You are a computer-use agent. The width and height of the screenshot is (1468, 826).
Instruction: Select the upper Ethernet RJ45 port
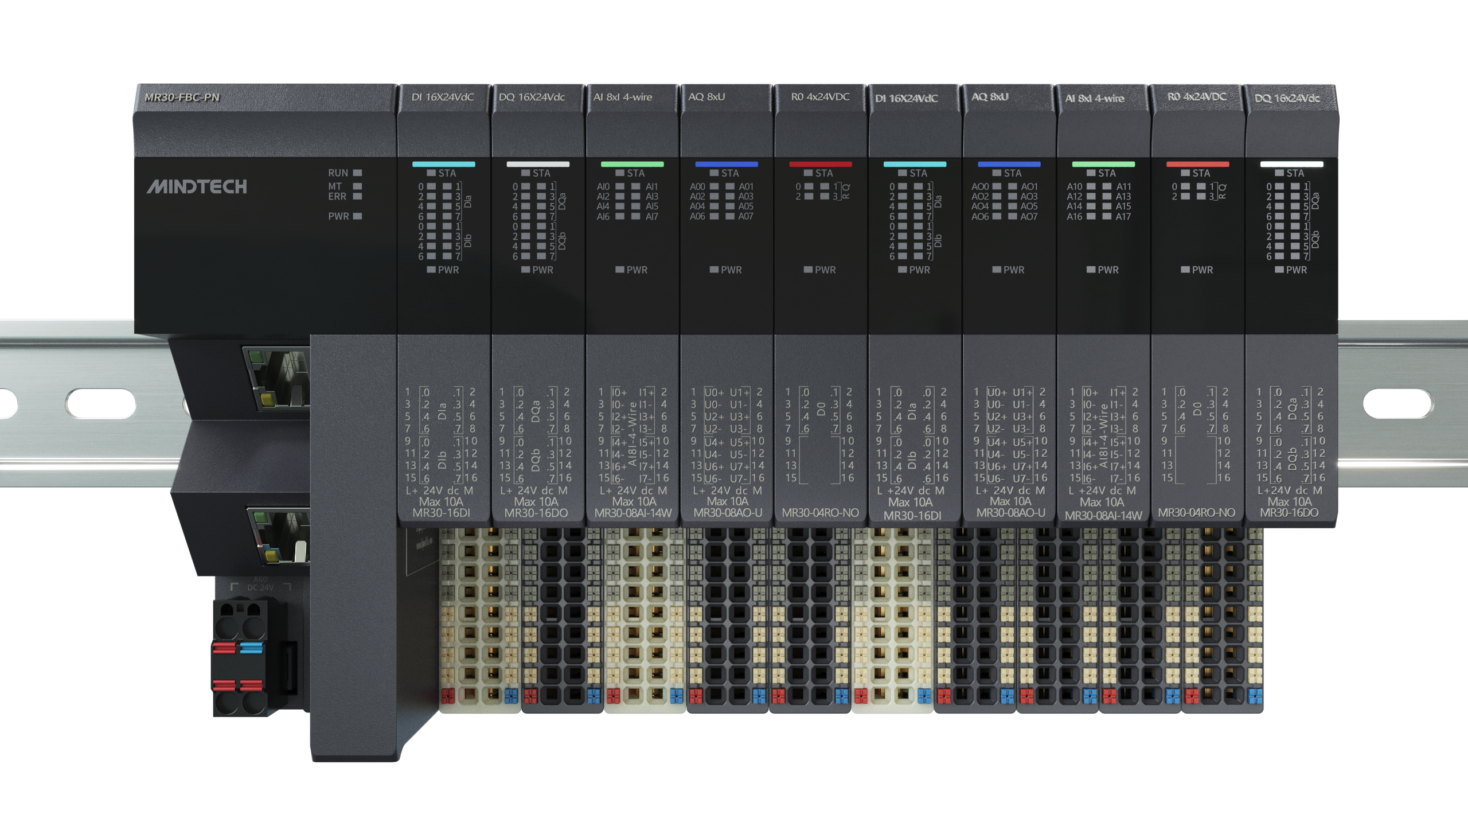coord(278,379)
